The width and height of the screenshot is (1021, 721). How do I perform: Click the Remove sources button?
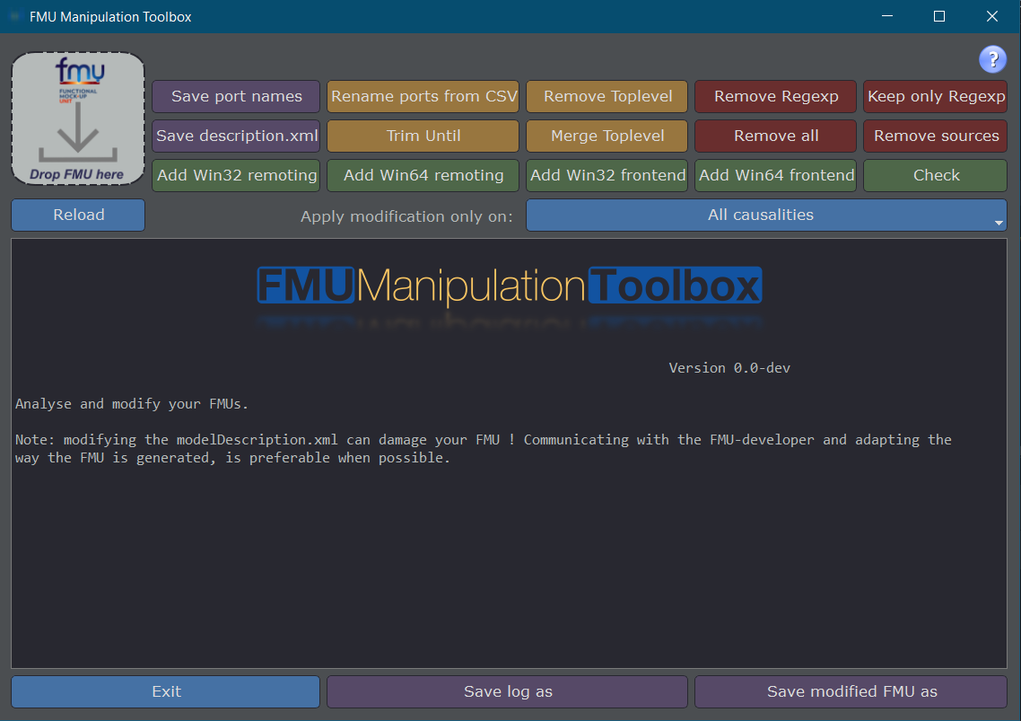pyautogui.click(x=935, y=136)
